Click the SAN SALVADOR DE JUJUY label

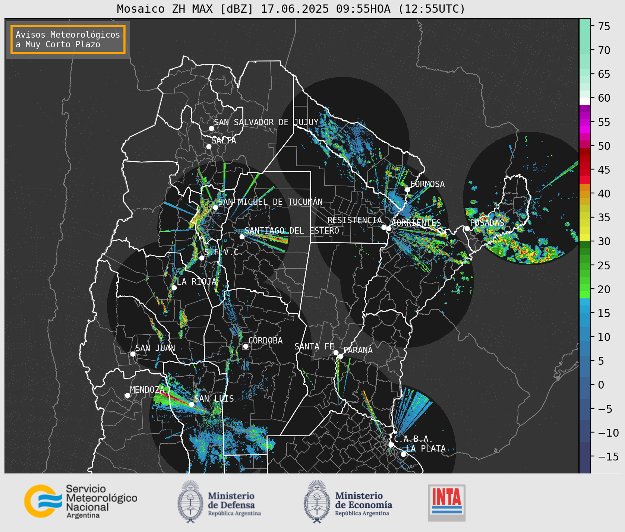point(266,122)
